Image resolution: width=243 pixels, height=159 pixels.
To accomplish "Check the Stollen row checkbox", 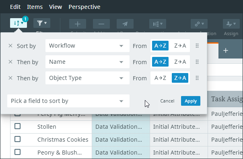I will (x=18, y=126).
